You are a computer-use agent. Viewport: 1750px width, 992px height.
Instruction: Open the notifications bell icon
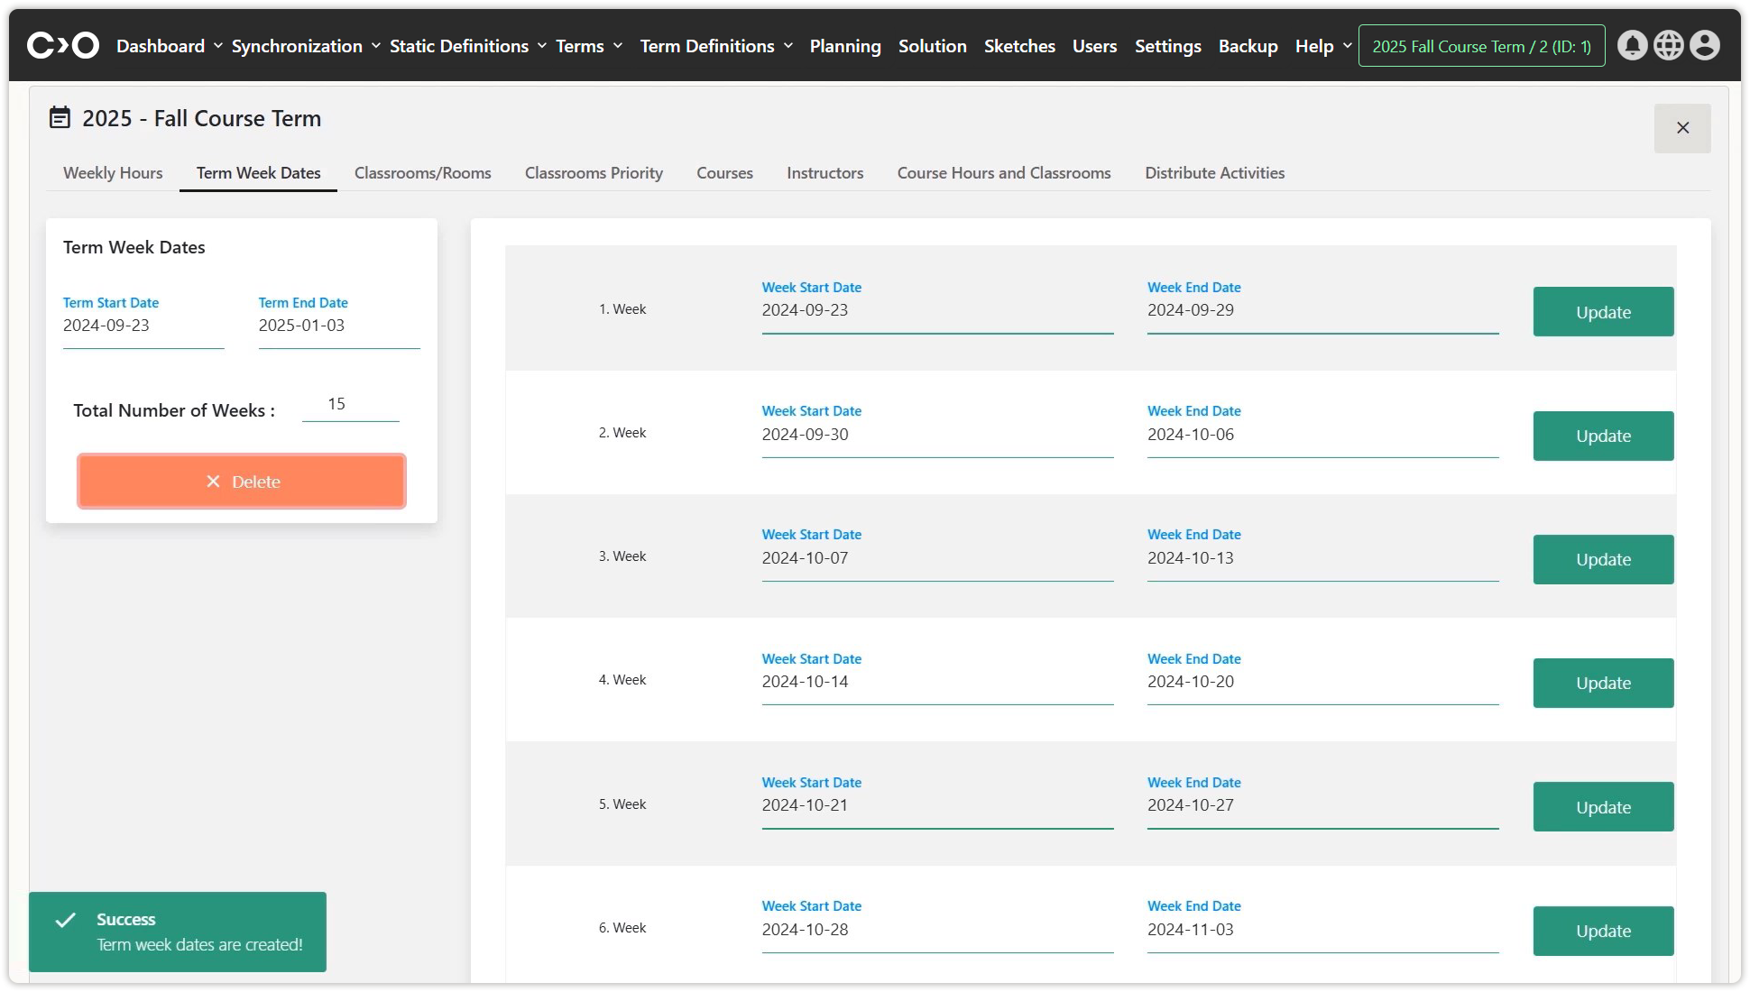[1632, 45]
